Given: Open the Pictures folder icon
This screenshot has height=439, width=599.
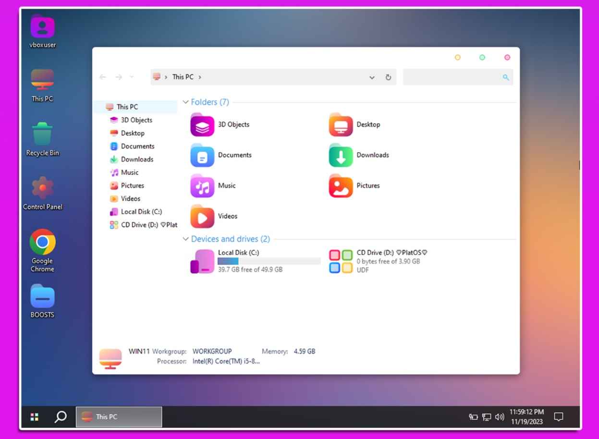Looking at the screenshot, I should click(341, 186).
